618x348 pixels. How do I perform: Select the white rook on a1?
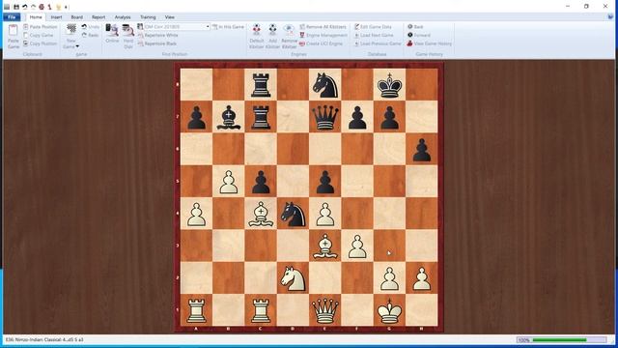196,310
